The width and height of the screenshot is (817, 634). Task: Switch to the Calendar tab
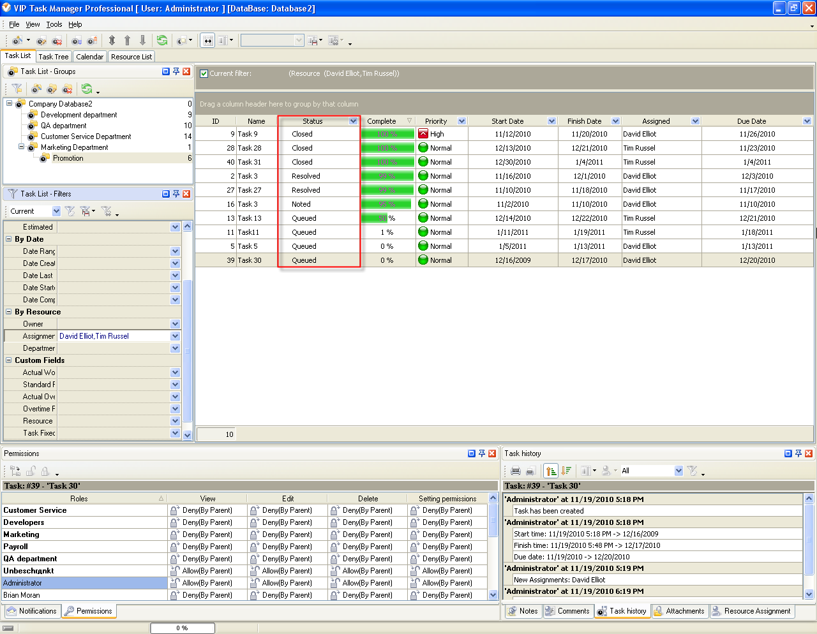point(89,57)
